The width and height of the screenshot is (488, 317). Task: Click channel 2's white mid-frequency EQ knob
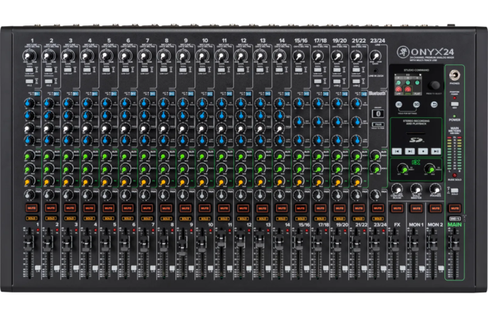tap(48, 128)
